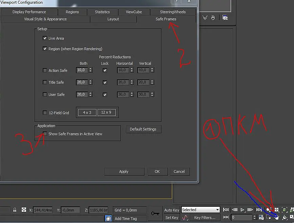The height and width of the screenshot is (223, 294).
Task: Toggle Key Mode icon left of frame field
Action: pyautogui.click(x=226, y=217)
